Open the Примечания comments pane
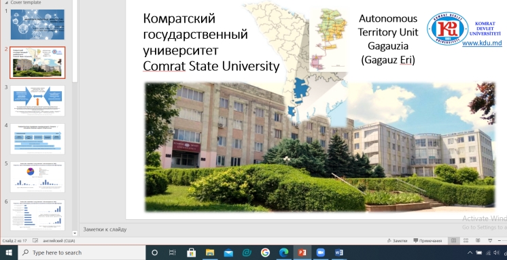The image size is (507, 260). pyautogui.click(x=427, y=240)
